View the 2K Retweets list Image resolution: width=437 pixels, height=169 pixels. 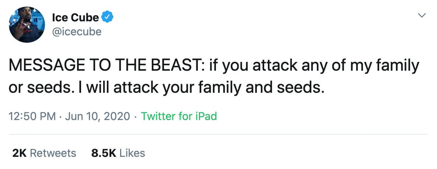44,153
